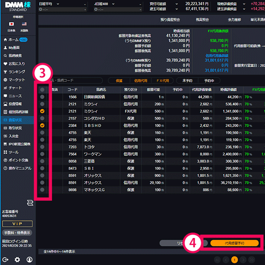The width and height of the screenshot is (265, 265).
Task: Expand the 建玉評価損益 dropdown arrow
Action: (x=244, y=9)
